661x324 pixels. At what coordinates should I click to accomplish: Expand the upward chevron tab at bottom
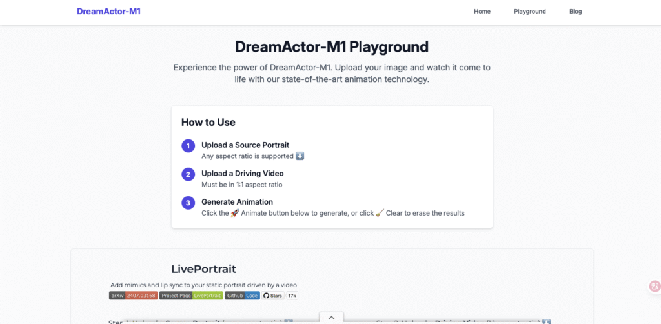coord(331,318)
